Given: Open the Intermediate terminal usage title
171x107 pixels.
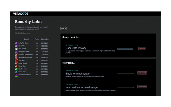Looking at the screenshot, I should (x=82, y=87).
